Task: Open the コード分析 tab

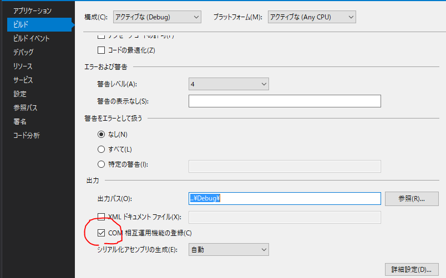Action: [27, 136]
